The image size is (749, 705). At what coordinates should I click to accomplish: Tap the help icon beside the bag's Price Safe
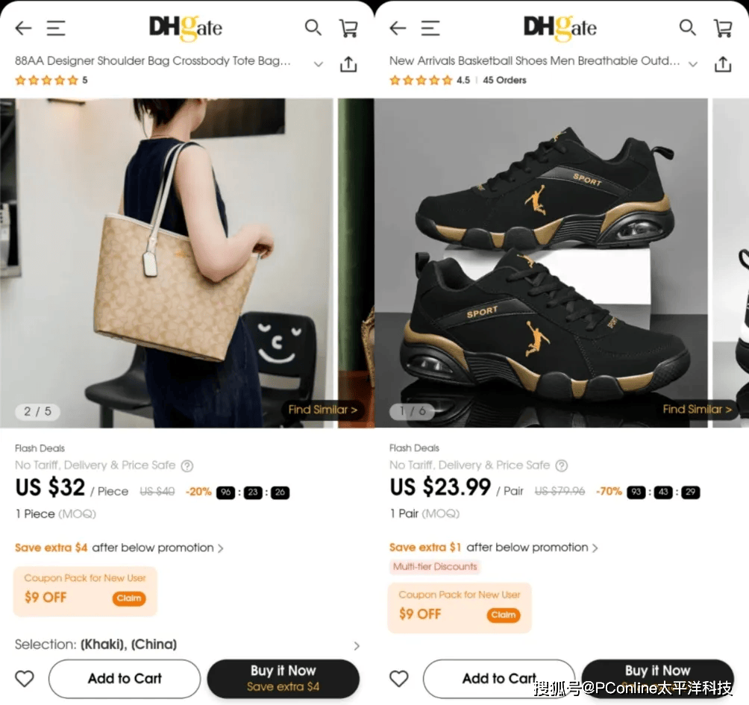point(187,466)
